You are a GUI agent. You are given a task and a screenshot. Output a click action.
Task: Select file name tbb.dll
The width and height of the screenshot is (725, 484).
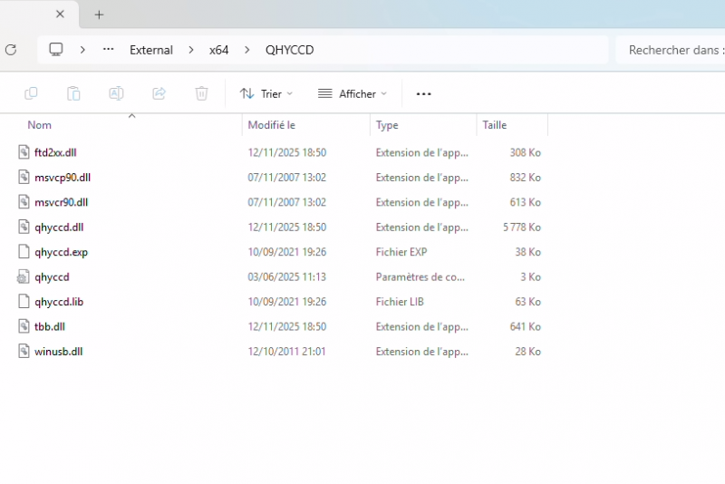click(50, 327)
